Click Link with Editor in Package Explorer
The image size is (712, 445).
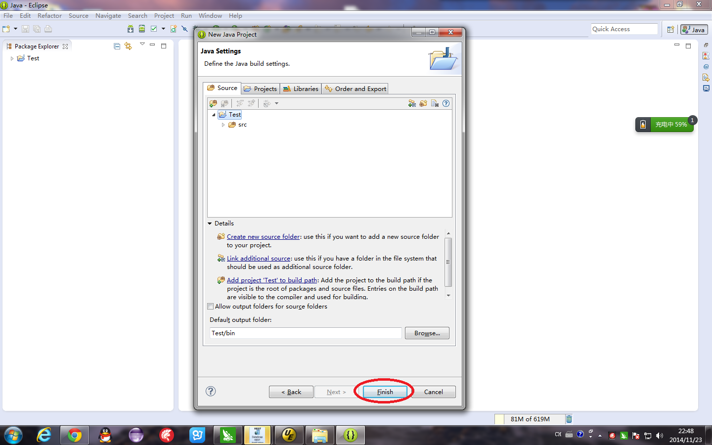128,46
